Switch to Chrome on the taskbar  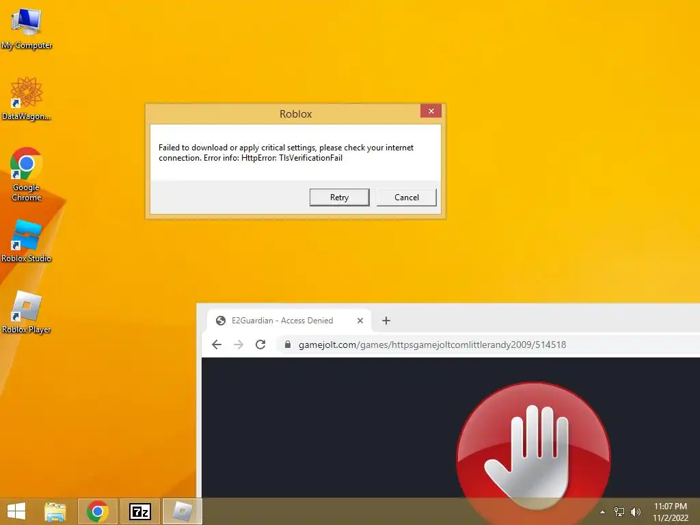pyautogui.click(x=98, y=511)
